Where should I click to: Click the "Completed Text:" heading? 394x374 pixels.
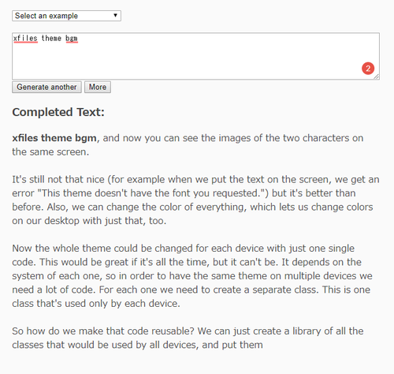[58, 112]
